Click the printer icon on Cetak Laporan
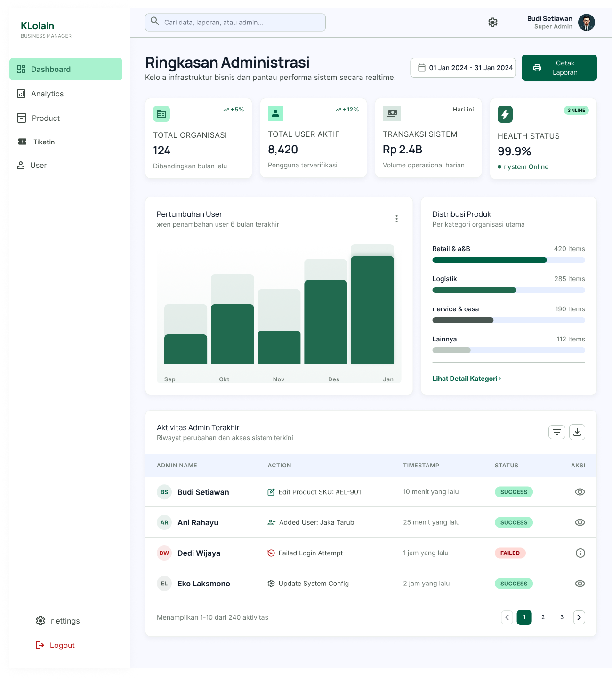The width and height of the screenshot is (612, 679). (537, 68)
